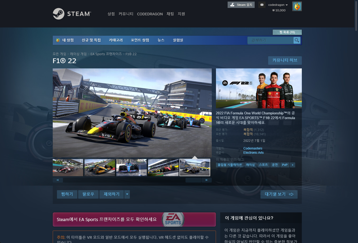
Task: Click F1® 22 breadcrumb link
Action: [131, 54]
